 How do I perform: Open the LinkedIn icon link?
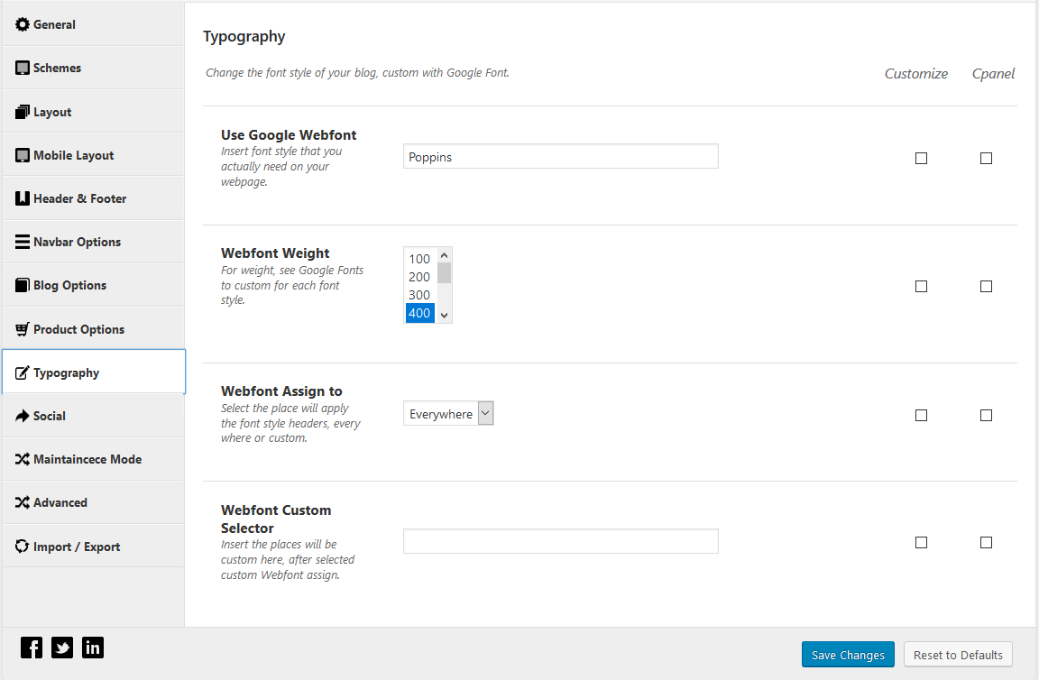93,648
